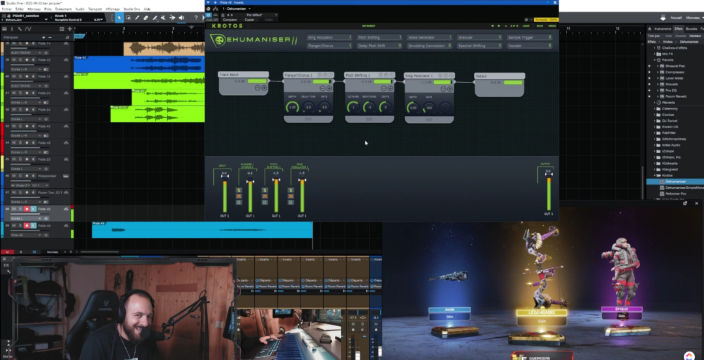Click the plus icon on Pitch Shifting 1 node
Screen dimensions: 704x360
coord(390,89)
